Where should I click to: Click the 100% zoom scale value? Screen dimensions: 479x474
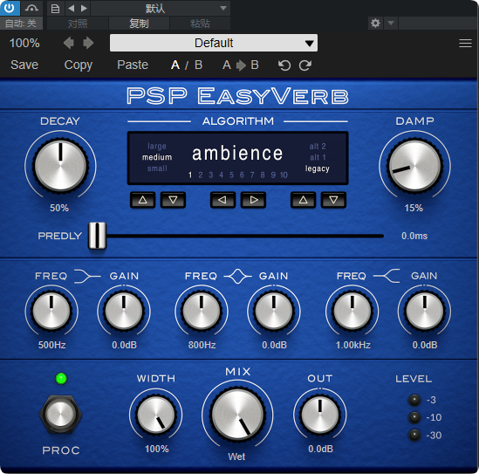pos(24,43)
